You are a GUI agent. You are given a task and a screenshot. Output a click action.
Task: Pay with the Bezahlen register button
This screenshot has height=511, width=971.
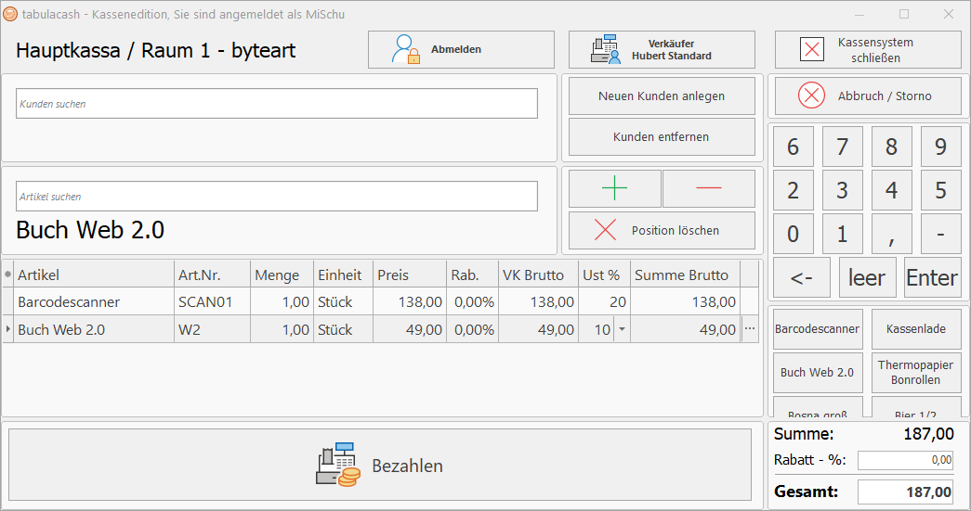click(380, 466)
